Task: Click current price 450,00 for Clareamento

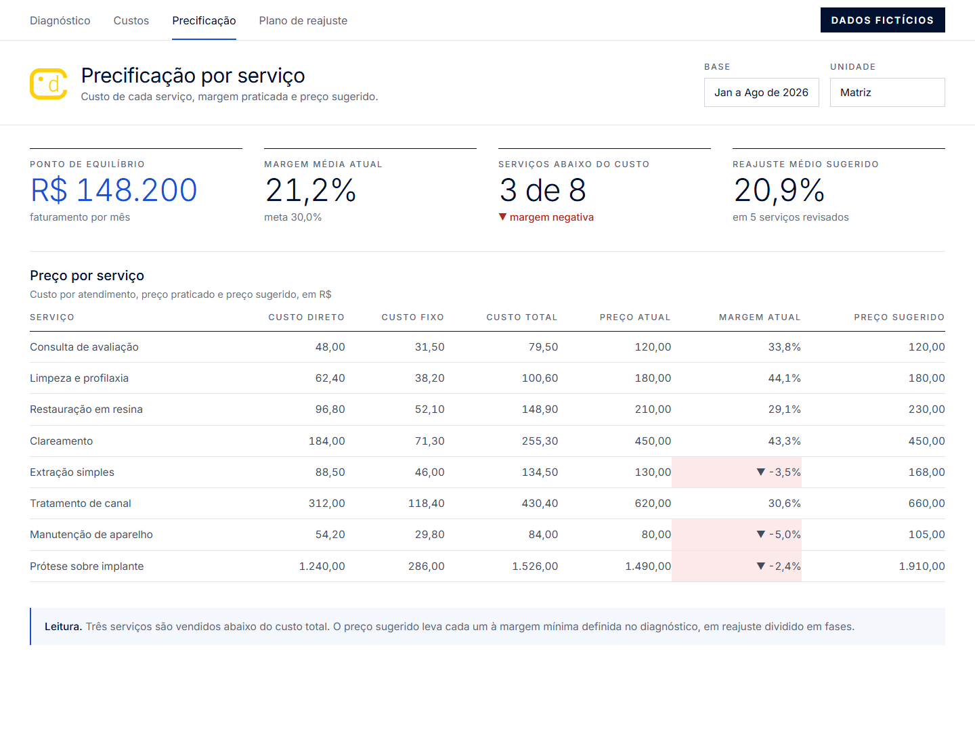Action: [x=653, y=441]
